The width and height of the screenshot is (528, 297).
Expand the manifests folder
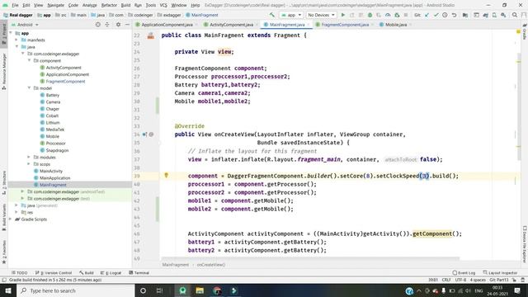[16, 40]
